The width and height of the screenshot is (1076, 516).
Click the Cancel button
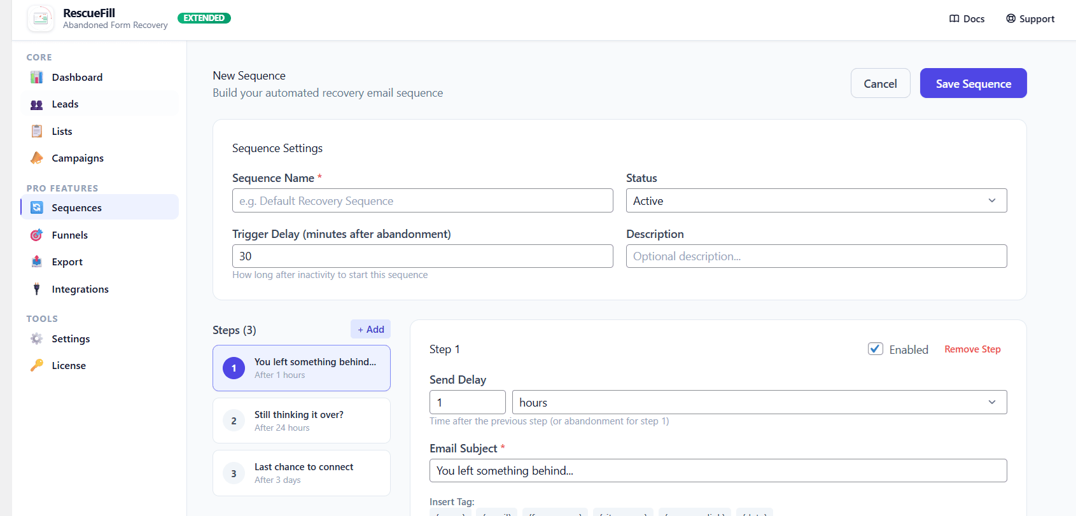click(880, 83)
